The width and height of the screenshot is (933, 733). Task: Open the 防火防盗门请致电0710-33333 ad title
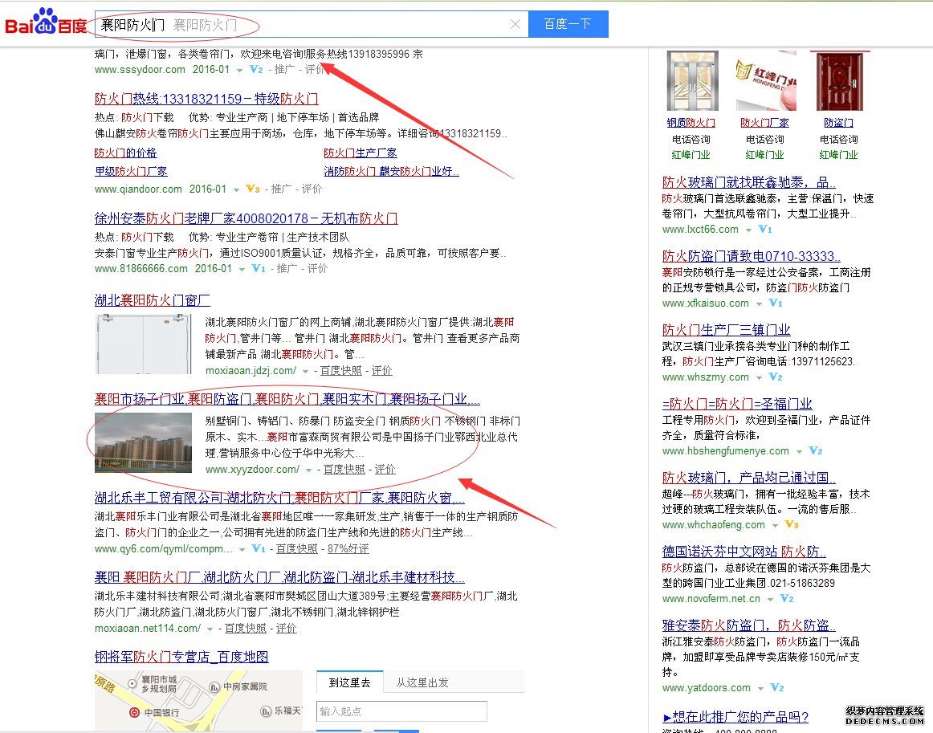(x=751, y=256)
